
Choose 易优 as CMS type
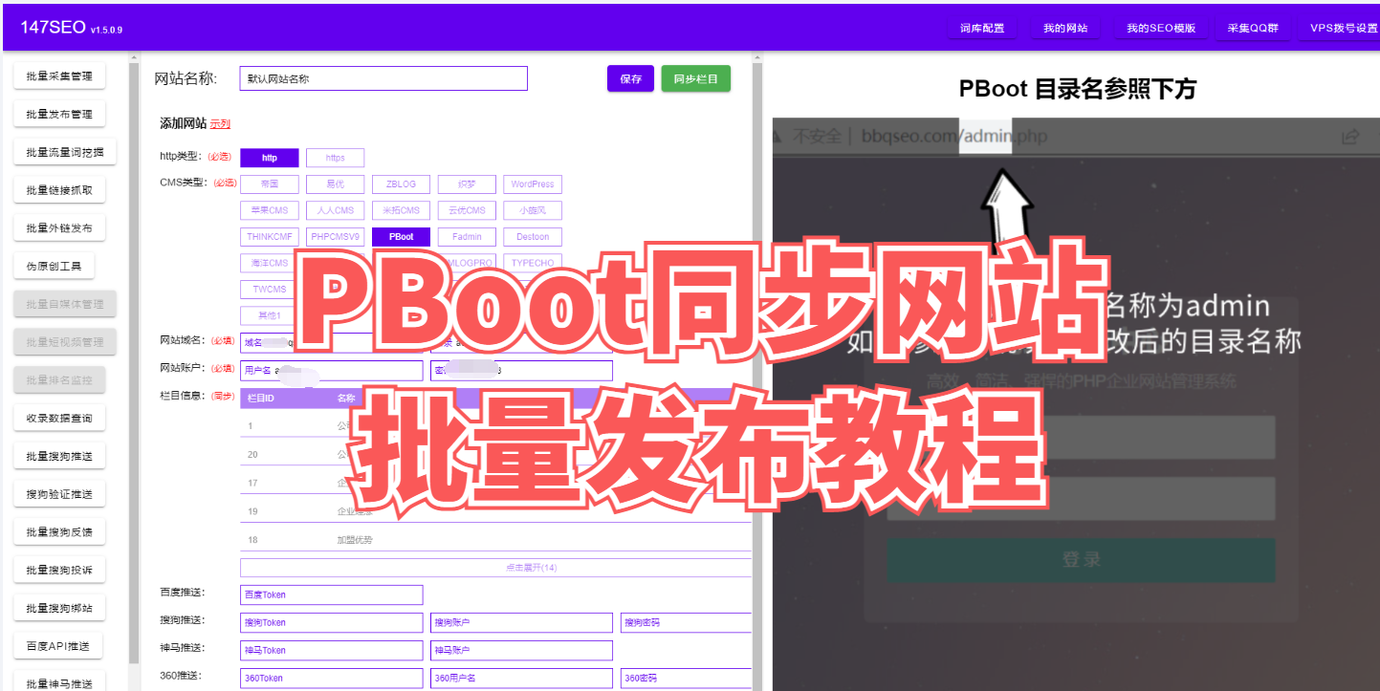(335, 184)
